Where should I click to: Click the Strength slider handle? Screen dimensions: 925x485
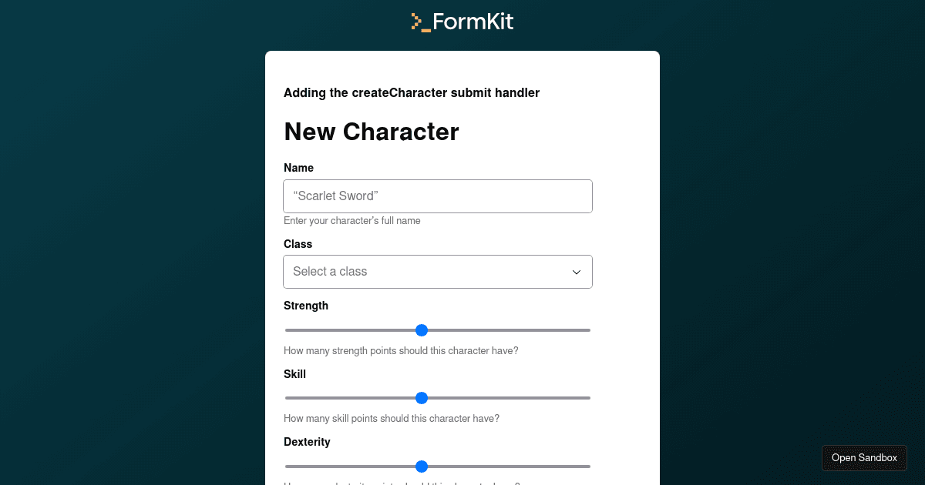[x=422, y=329]
